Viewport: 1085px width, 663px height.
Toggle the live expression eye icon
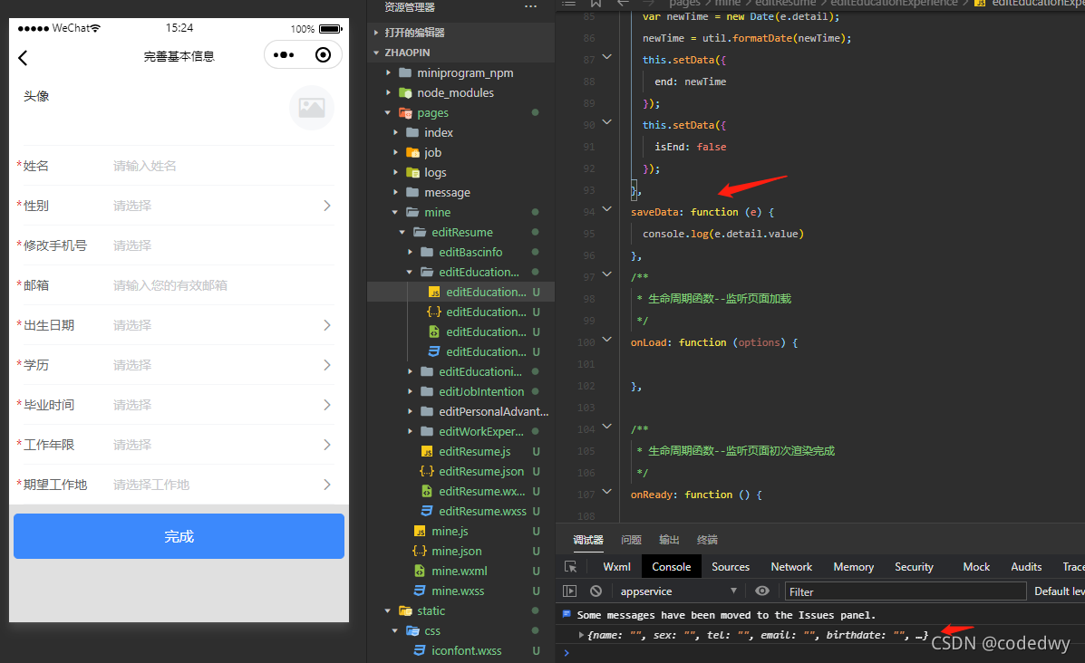tap(761, 591)
